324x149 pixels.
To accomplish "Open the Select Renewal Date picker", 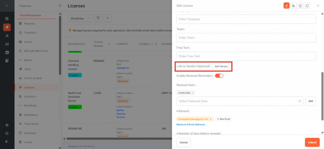I will point(240,101).
